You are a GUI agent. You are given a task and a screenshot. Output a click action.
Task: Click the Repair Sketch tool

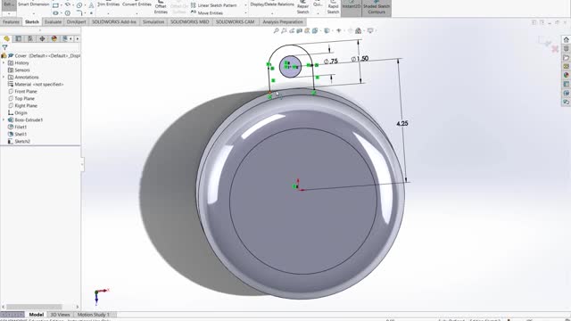pyautogui.click(x=302, y=7)
